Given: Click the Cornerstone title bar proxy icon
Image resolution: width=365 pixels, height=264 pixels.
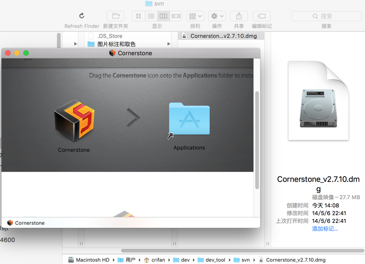Looking at the screenshot, I should click(x=112, y=53).
